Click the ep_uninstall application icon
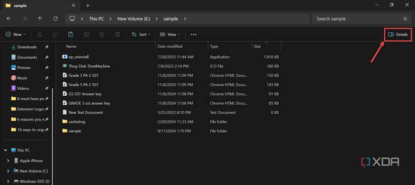Screen dimensions: 415x185 point(64,57)
